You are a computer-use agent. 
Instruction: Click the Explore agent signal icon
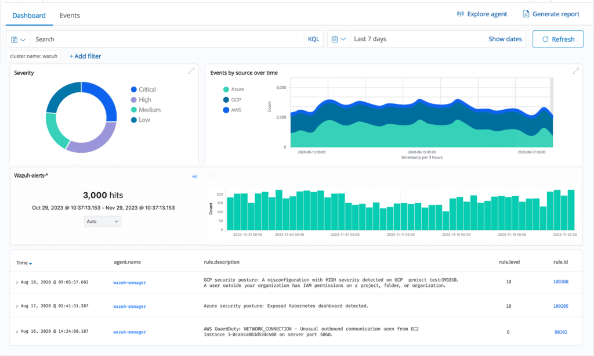[460, 15]
